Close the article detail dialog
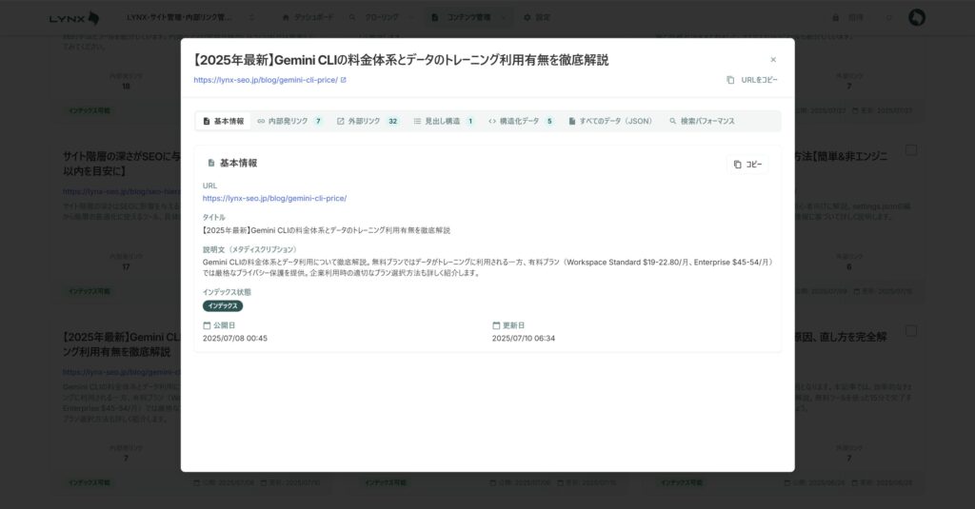 (773, 60)
